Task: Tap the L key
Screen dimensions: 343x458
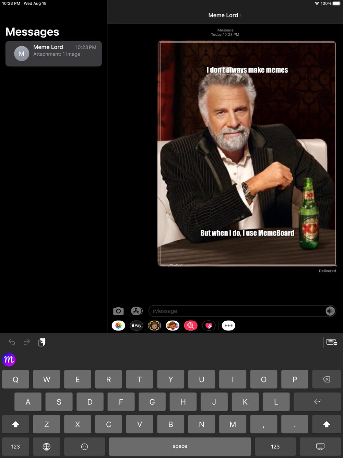Action: tap(276, 402)
